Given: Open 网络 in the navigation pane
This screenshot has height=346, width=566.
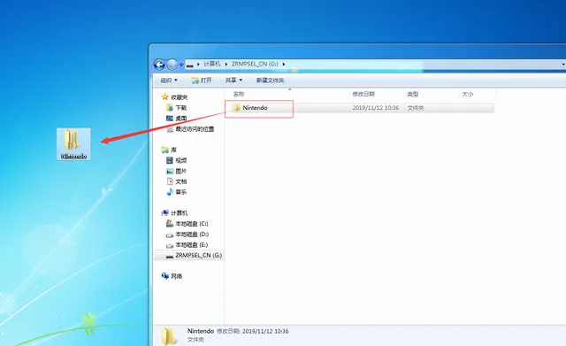Looking at the screenshot, I should [172, 276].
